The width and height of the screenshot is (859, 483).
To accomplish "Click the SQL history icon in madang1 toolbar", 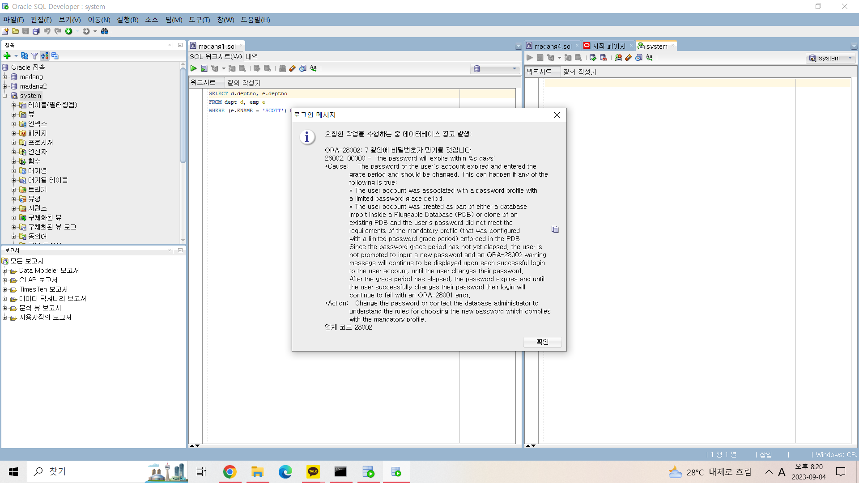I will 303,68.
